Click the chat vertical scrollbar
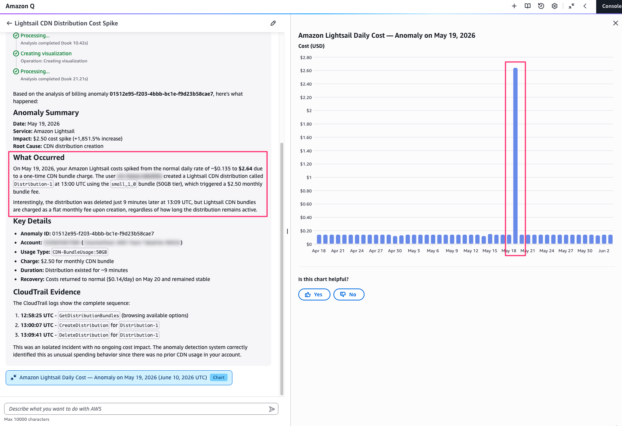Image resolution: width=622 pixels, height=426 pixels. coord(282,268)
